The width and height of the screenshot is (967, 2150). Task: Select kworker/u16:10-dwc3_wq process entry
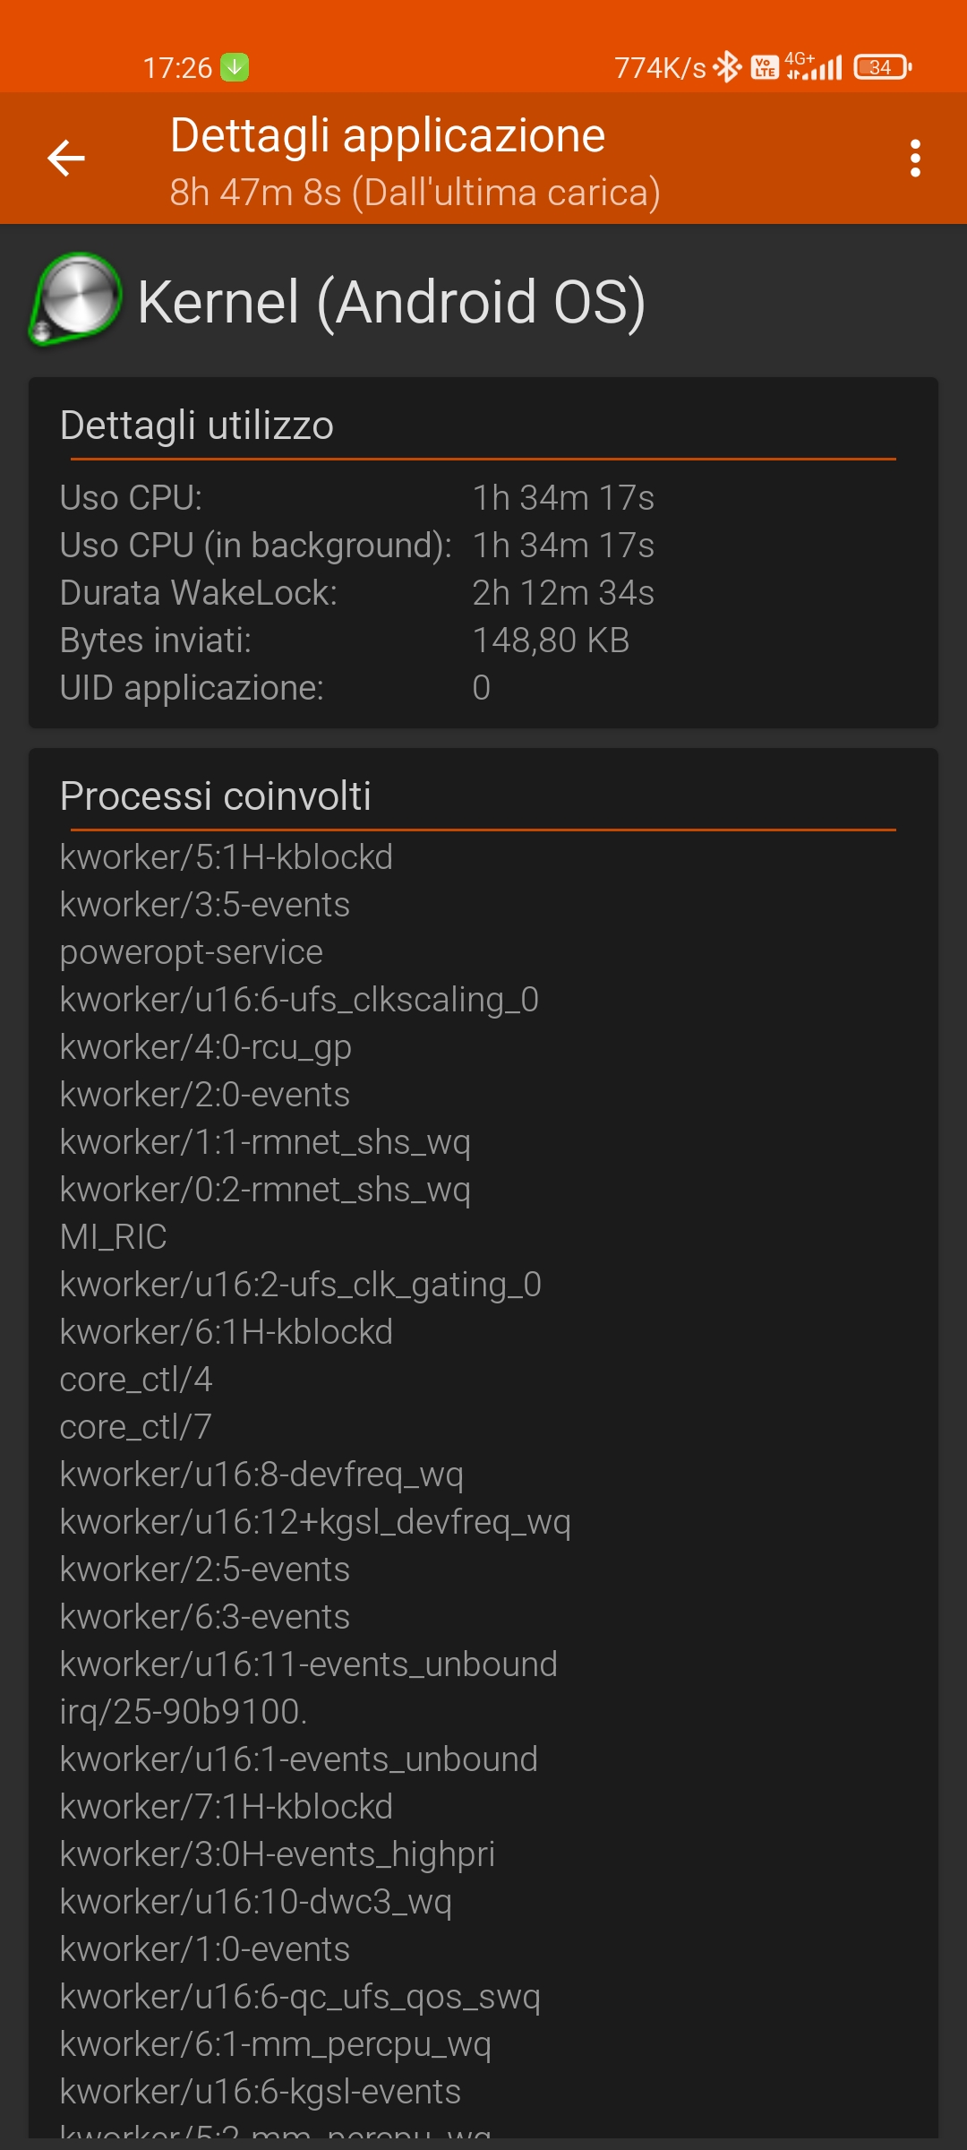tap(256, 1902)
